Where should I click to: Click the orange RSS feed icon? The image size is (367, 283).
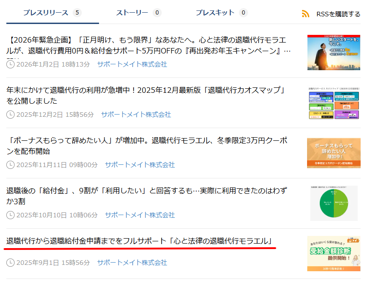[305, 14]
